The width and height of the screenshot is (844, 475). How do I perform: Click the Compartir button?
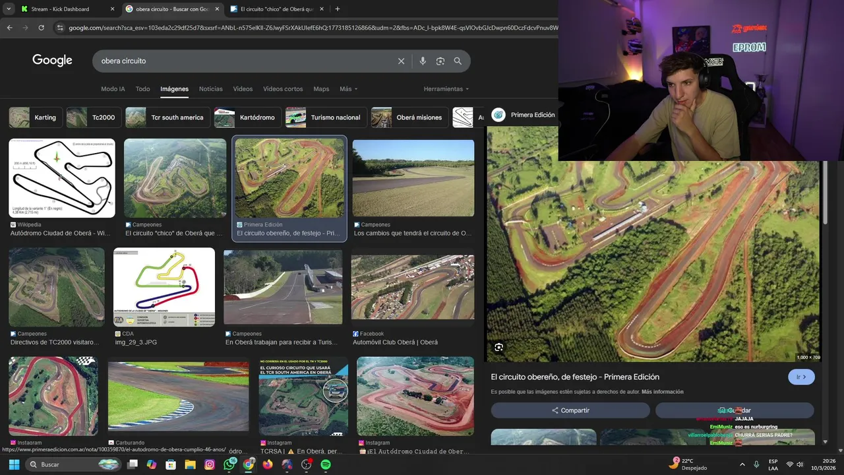570,410
